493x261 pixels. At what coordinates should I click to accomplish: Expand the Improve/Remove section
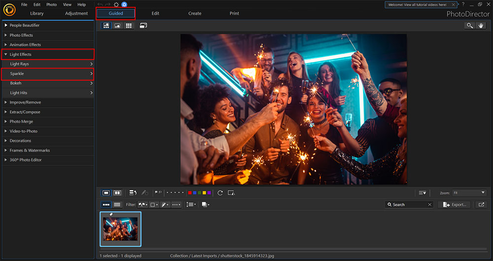tap(48, 102)
